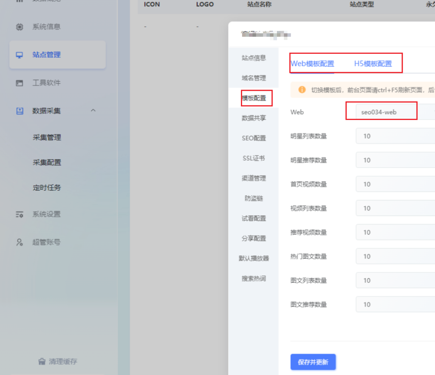This screenshot has width=435, height=375.
Task: Click the 清理缓存 icon at bottom
Action: (42, 361)
